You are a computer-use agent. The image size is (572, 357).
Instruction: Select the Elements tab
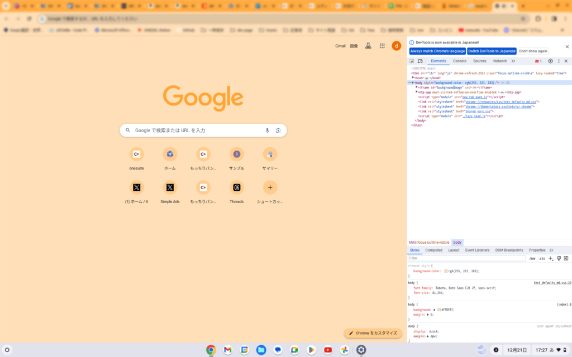click(438, 61)
